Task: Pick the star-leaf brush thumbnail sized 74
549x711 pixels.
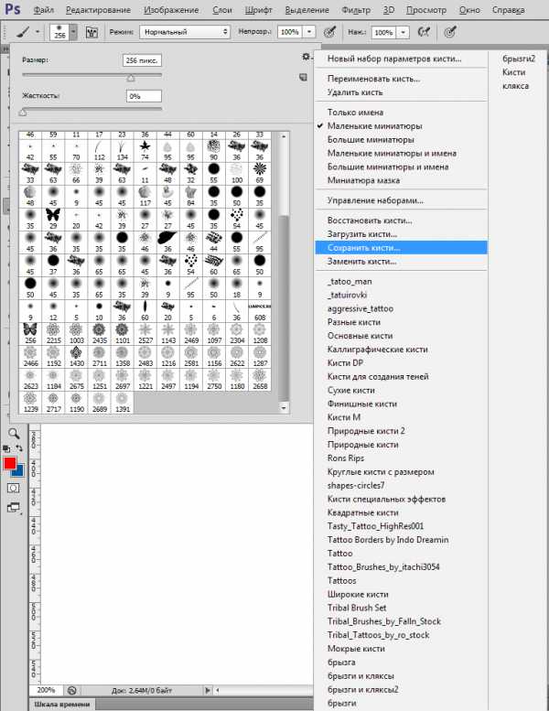Action: (145, 150)
